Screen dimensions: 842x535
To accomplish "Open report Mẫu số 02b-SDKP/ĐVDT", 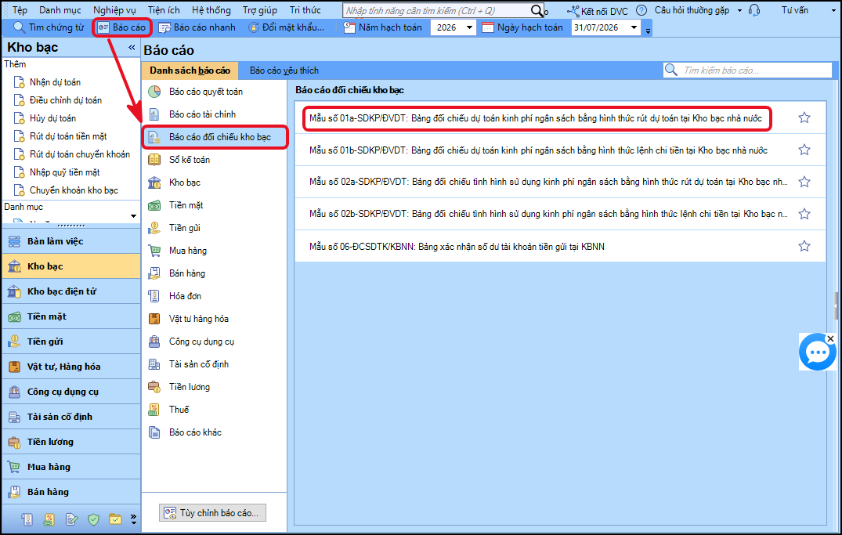I will tap(548, 214).
